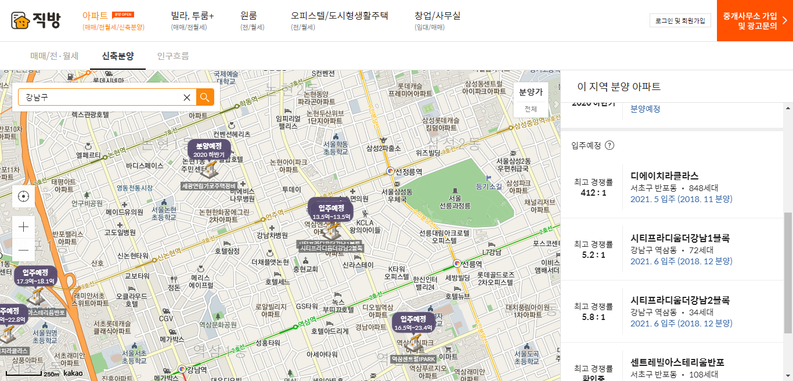Click the Zigbang logo
Image resolution: width=793 pixels, height=381 pixels.
(x=36, y=20)
